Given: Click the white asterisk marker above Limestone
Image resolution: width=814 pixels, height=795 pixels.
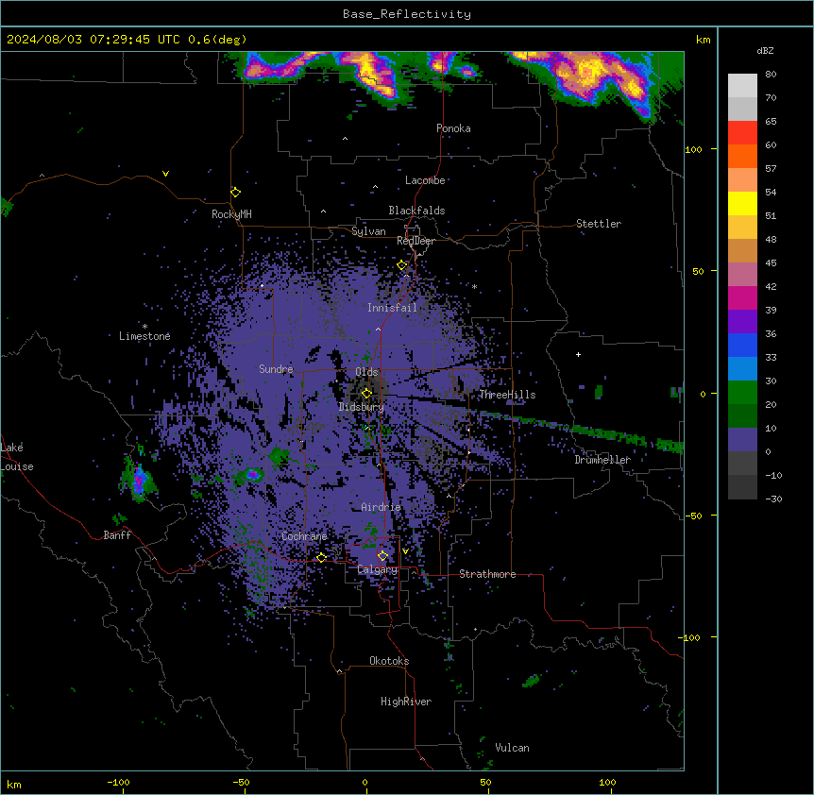Looking at the screenshot, I should point(144,327).
